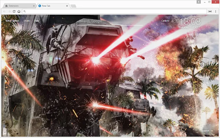The width and height of the screenshot is (220, 138).
Task: Open the Options link
Action: click(x=165, y=21)
